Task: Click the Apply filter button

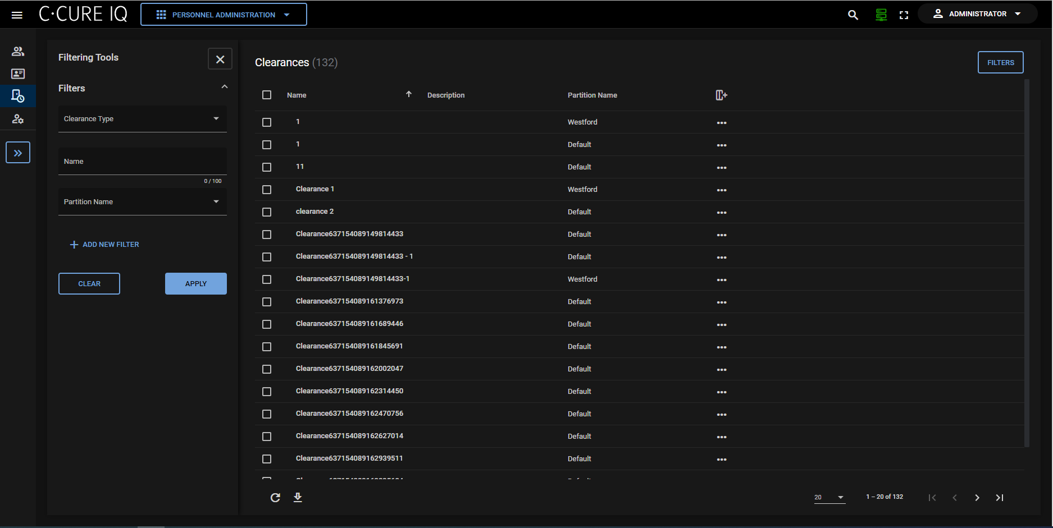Action: [195, 284]
